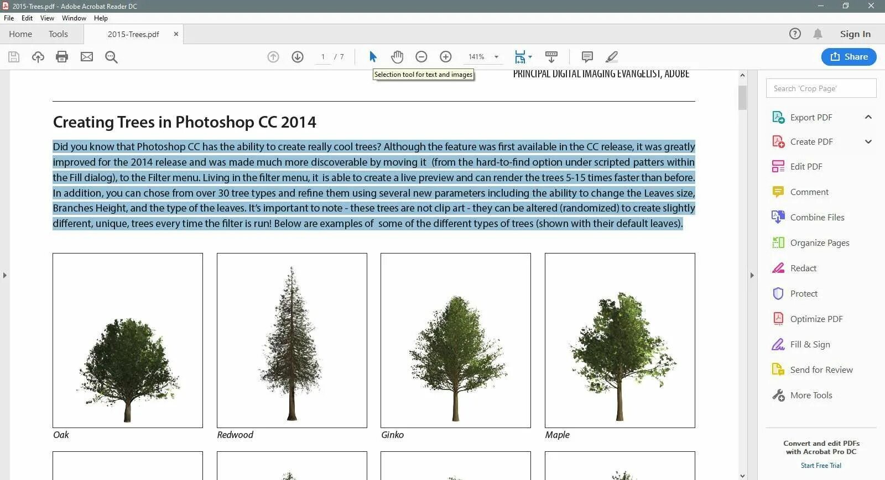Open notifications bell icon
The height and width of the screenshot is (480, 885).
click(x=818, y=34)
